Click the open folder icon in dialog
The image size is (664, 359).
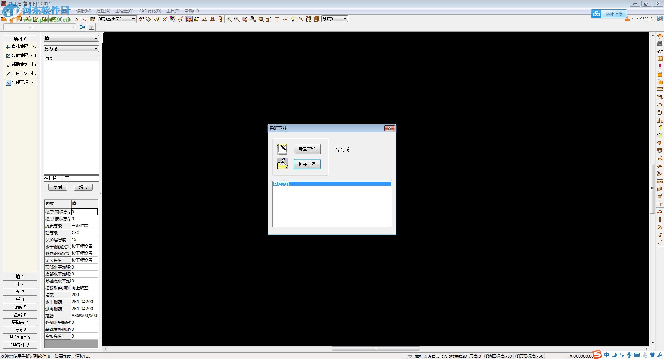(282, 164)
